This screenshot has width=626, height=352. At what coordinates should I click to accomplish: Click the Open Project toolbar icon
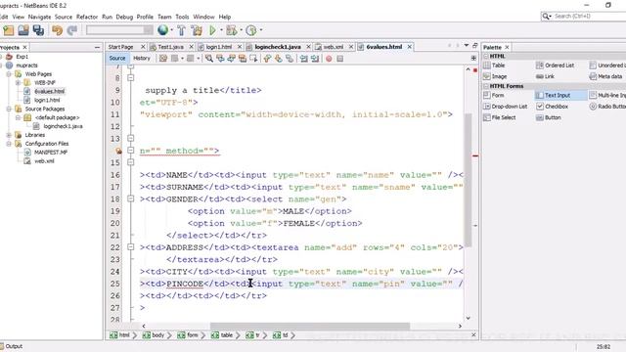[23, 30]
